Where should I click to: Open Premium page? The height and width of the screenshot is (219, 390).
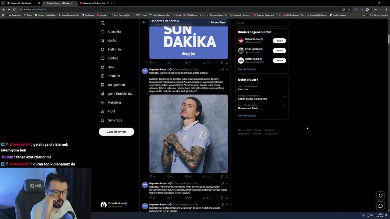click(110, 76)
